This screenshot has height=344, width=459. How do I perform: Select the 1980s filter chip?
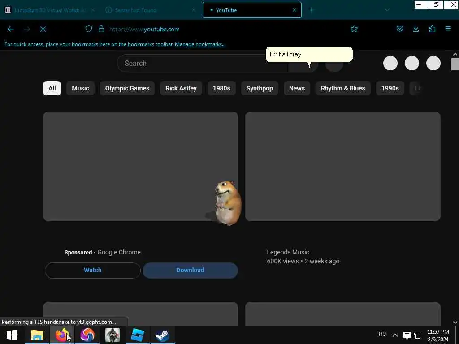tap(221, 88)
